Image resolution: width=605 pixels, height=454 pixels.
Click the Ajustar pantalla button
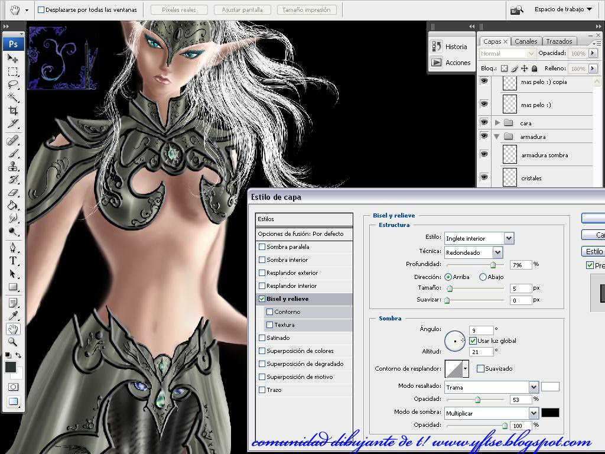[x=242, y=9]
